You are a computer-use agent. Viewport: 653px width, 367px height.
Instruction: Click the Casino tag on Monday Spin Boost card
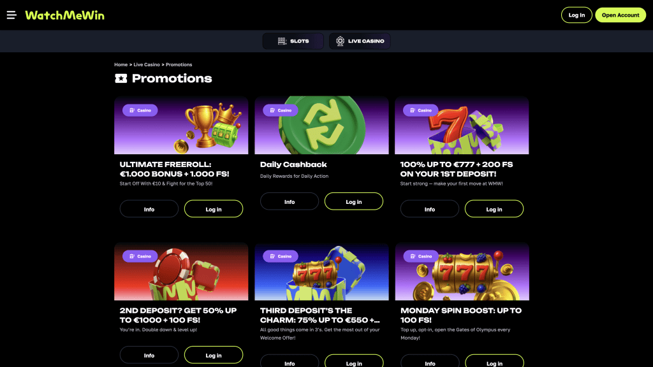pos(421,256)
